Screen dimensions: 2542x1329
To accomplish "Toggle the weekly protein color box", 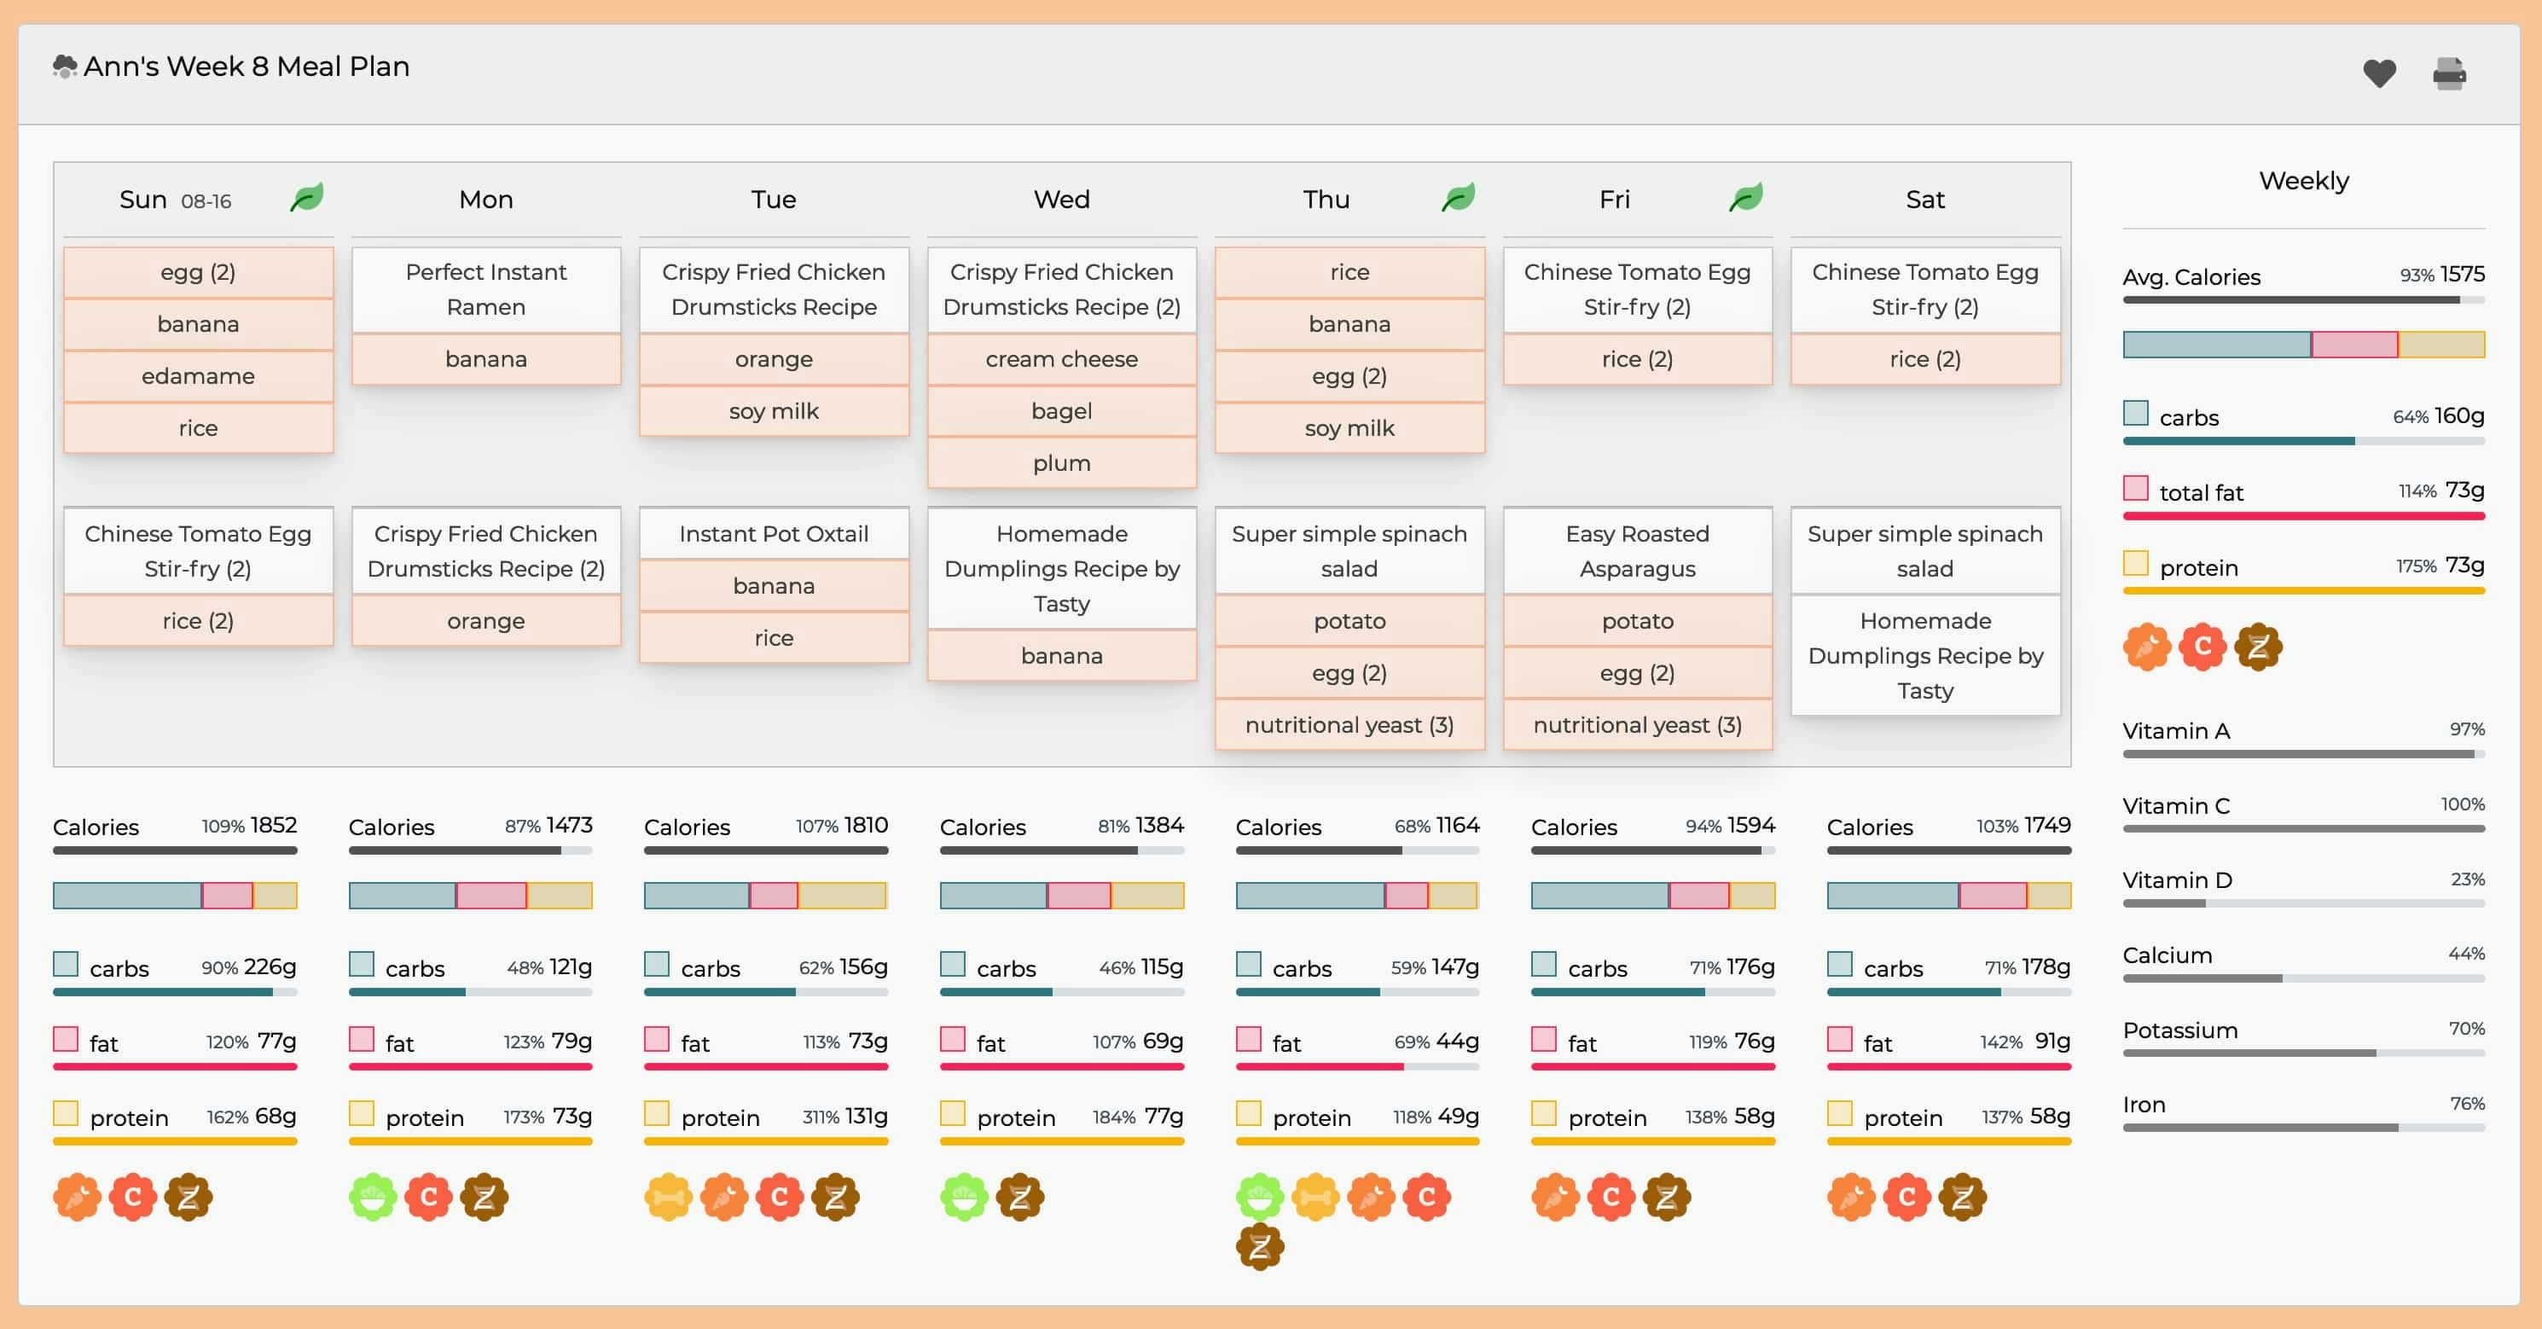I will pyautogui.click(x=2135, y=563).
